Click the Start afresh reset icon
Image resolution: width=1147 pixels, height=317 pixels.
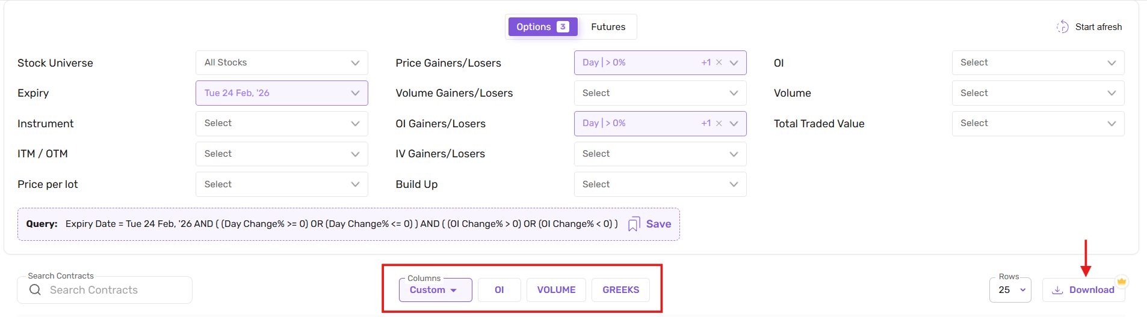click(1063, 27)
